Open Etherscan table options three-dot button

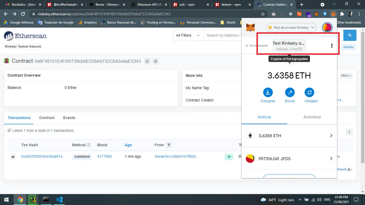tap(349, 132)
